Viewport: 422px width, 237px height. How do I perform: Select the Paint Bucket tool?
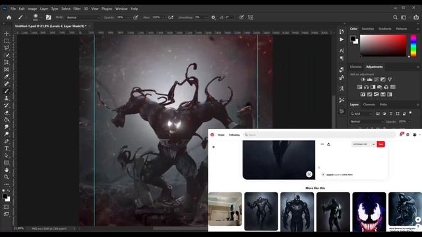pos(7,120)
